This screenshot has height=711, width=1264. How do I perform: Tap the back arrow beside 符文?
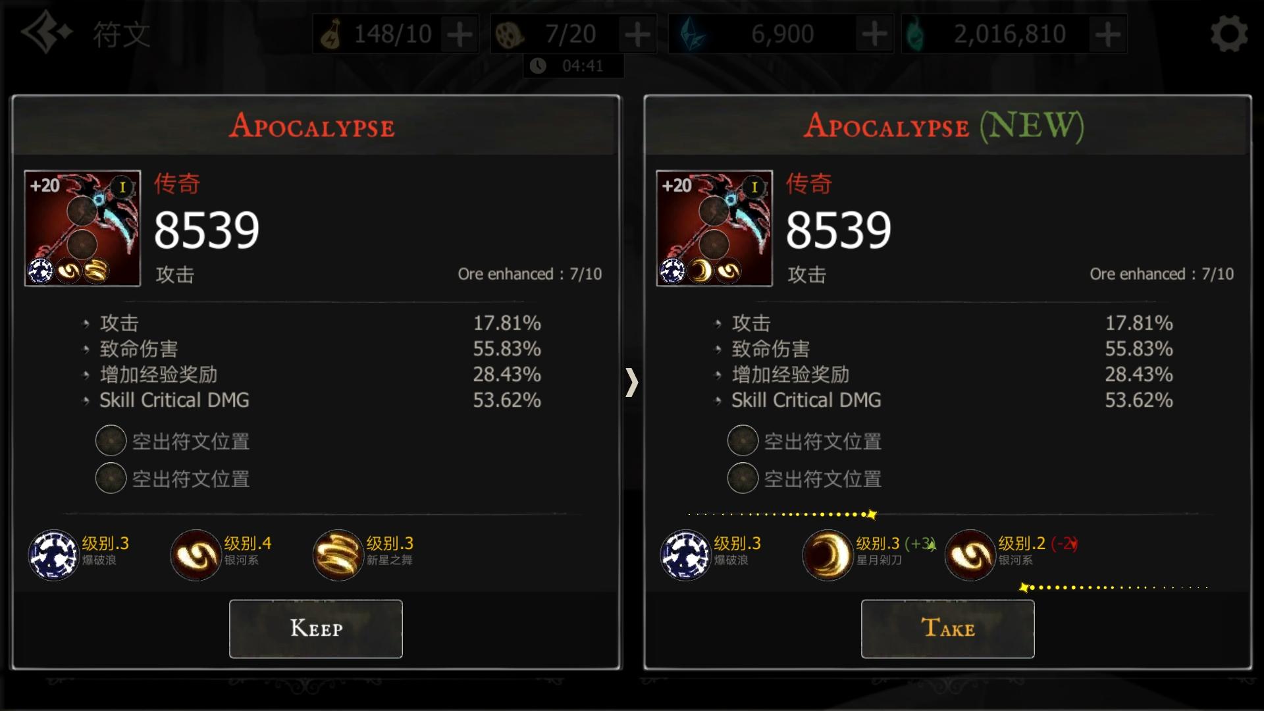pos(46,32)
